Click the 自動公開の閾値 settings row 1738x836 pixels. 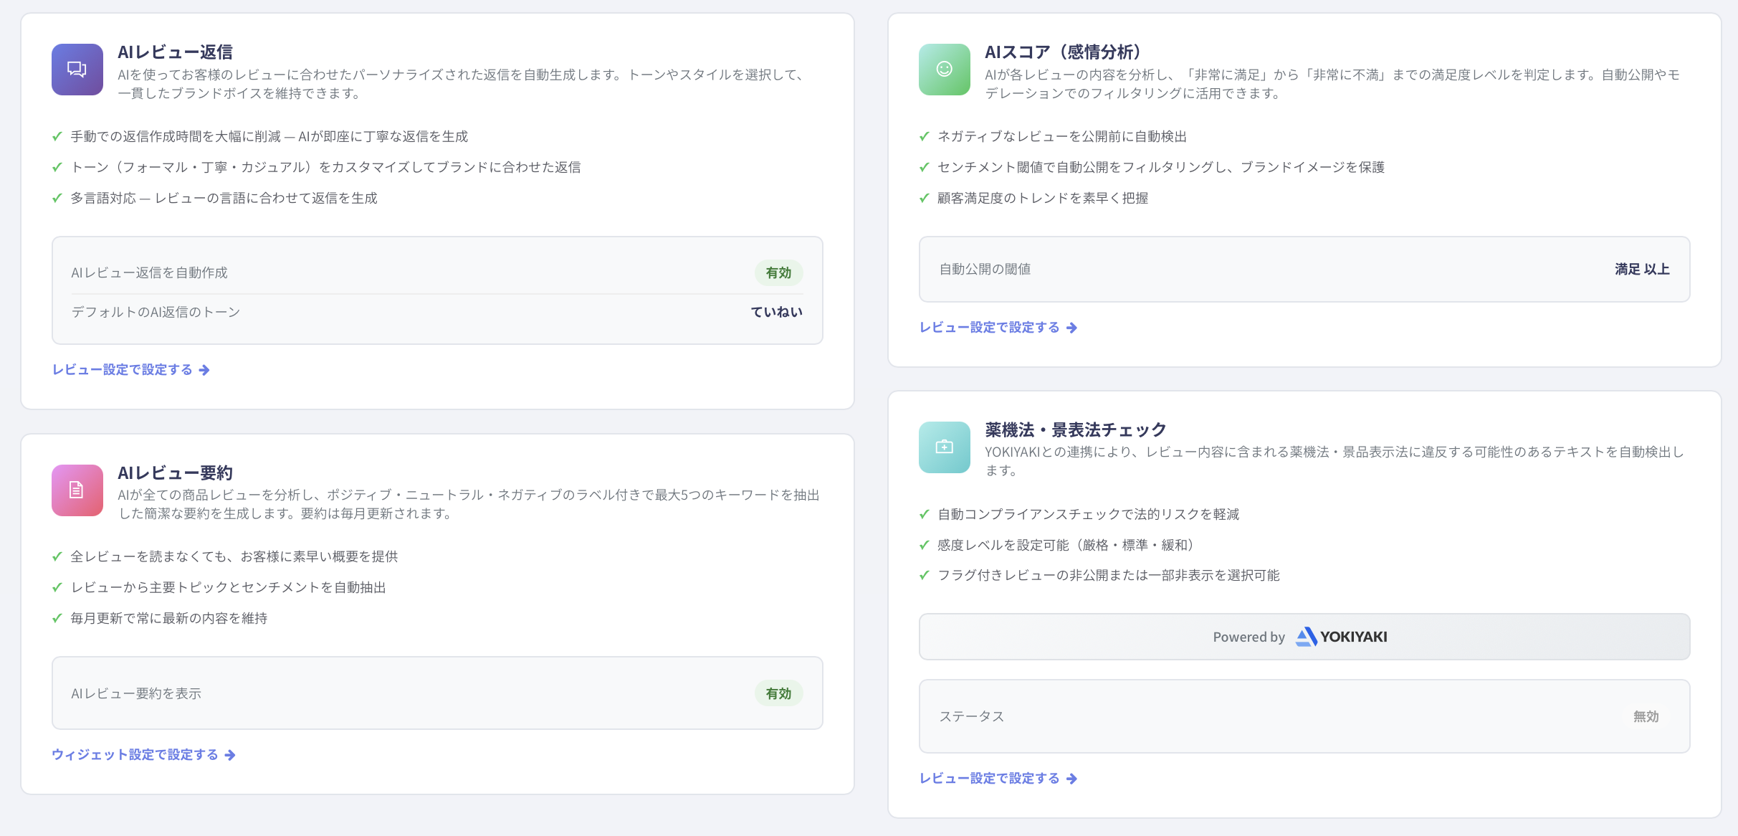pyautogui.click(x=985, y=269)
